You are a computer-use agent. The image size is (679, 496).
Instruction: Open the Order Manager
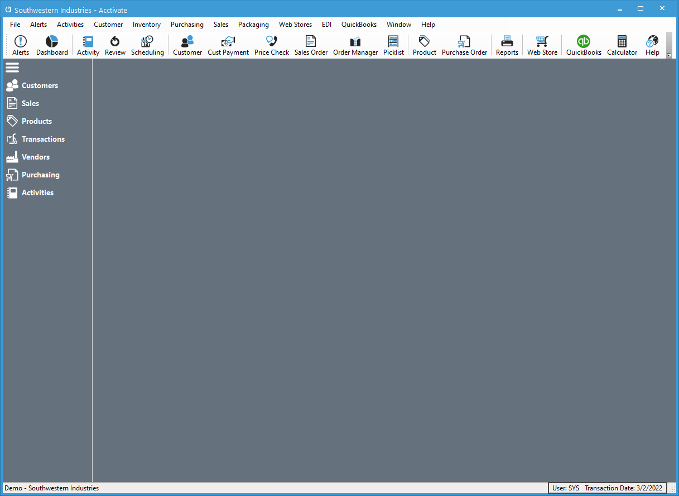(x=355, y=45)
